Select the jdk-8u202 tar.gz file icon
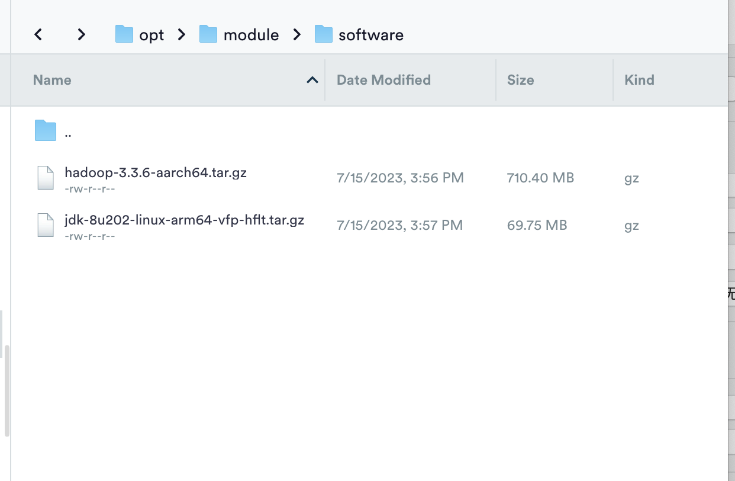 [46, 225]
